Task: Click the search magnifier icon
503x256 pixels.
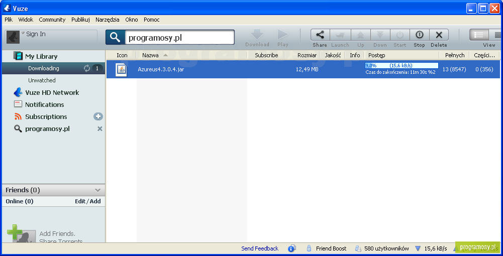Action: [x=115, y=38]
